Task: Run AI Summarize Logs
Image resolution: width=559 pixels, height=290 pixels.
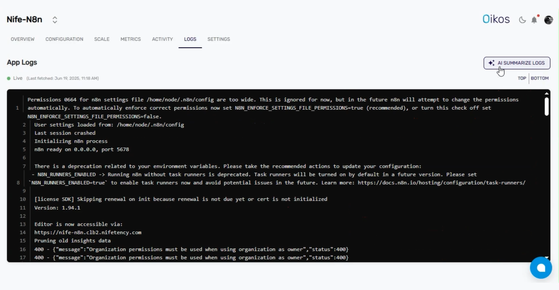Action: (517, 63)
